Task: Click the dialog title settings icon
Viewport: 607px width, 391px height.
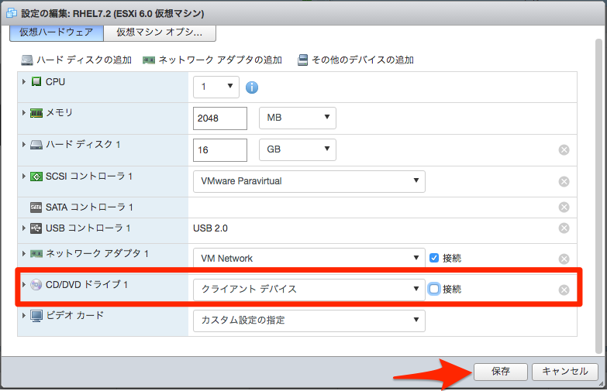Action: [12, 13]
